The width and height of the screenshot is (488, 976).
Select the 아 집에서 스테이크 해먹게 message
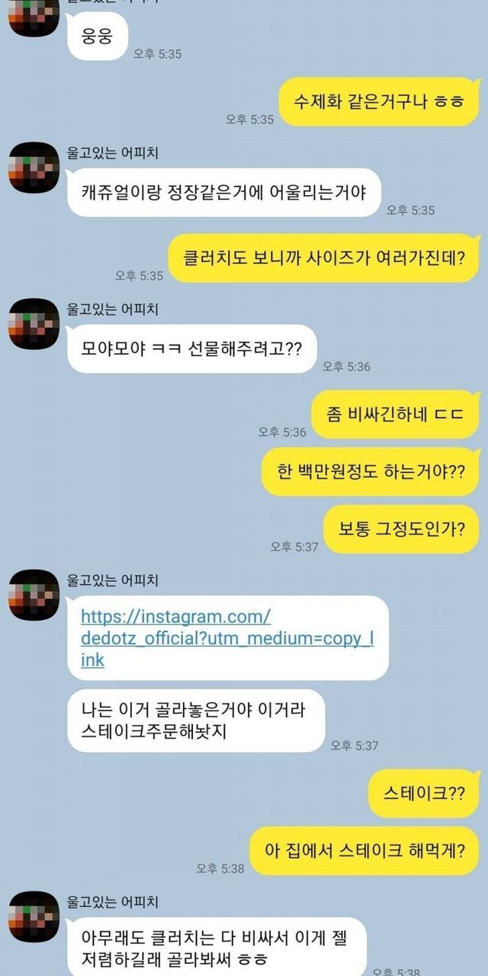coord(364,850)
